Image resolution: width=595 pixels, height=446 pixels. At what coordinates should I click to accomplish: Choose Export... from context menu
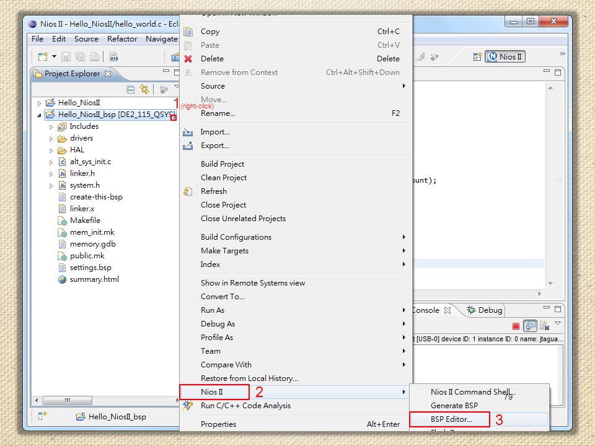click(x=296, y=146)
